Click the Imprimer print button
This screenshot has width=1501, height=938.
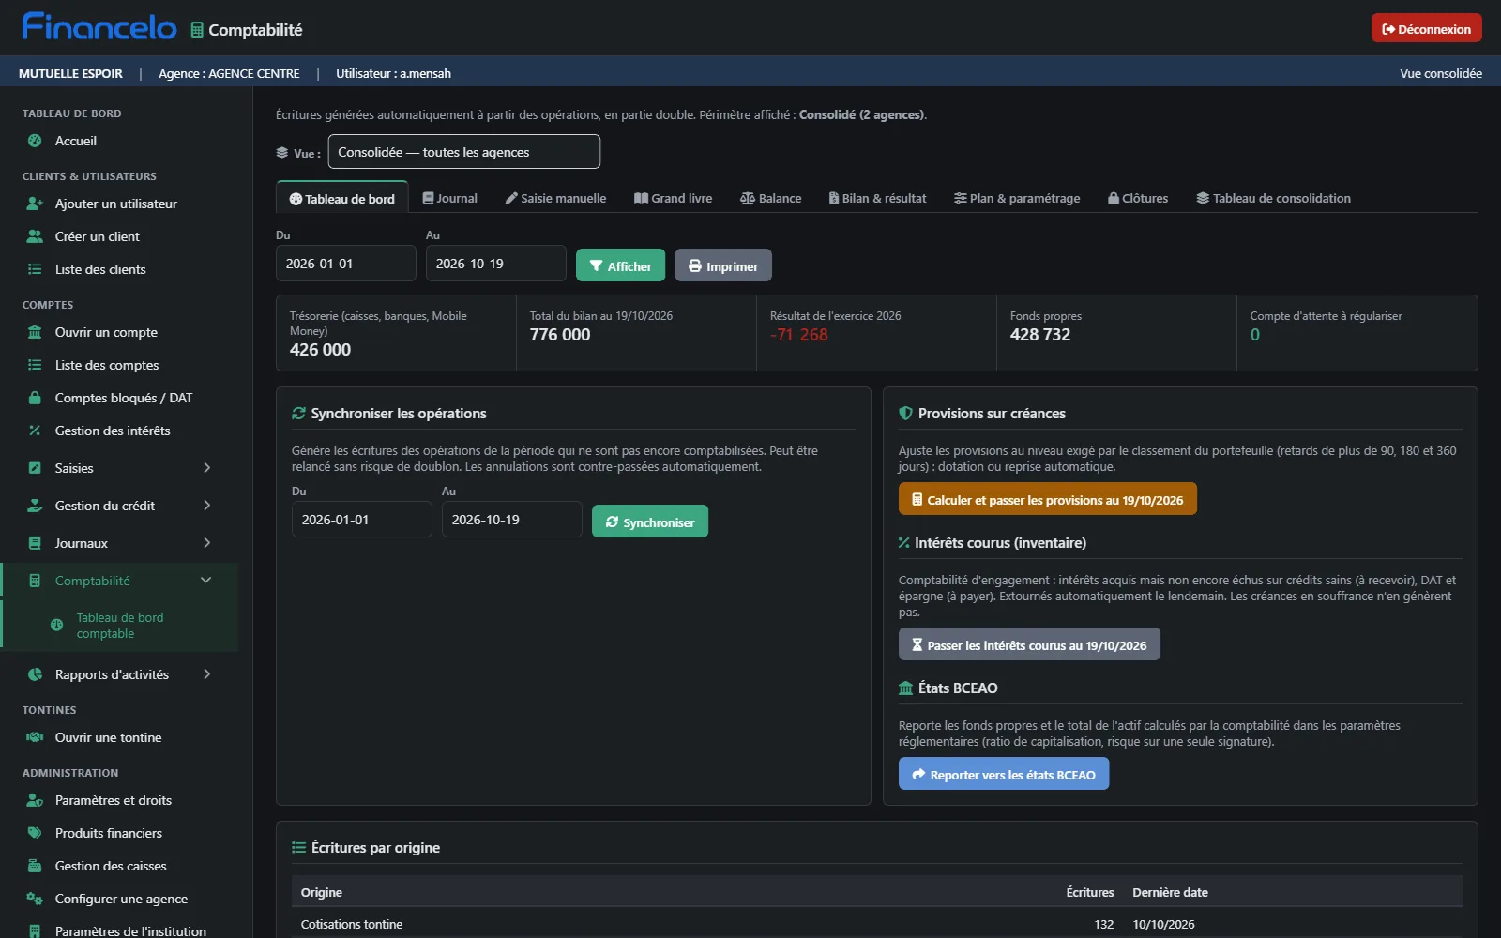tap(723, 265)
